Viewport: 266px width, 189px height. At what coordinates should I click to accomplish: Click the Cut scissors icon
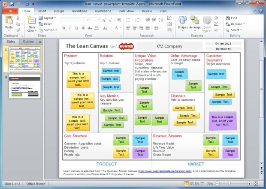tap(18, 18)
